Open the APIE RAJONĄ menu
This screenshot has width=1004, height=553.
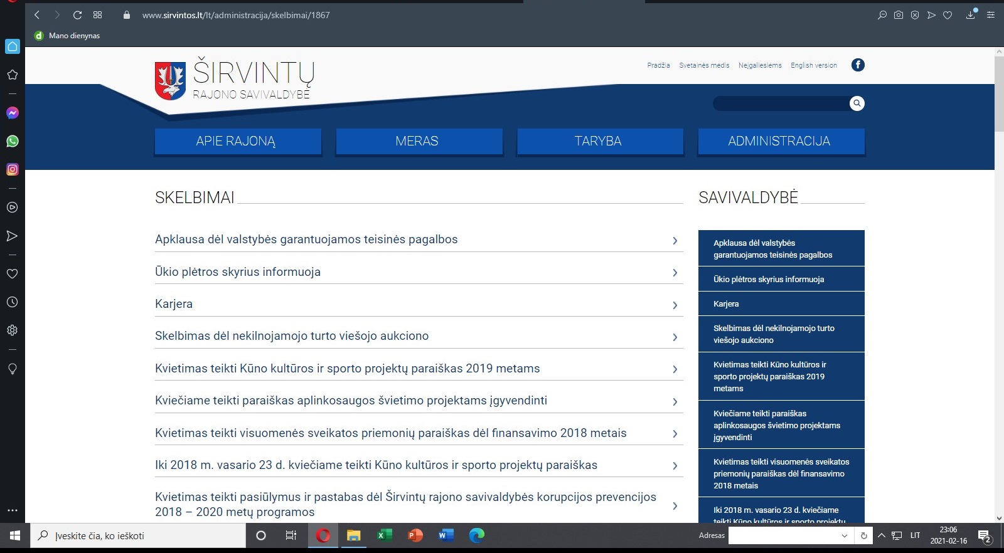pos(237,141)
